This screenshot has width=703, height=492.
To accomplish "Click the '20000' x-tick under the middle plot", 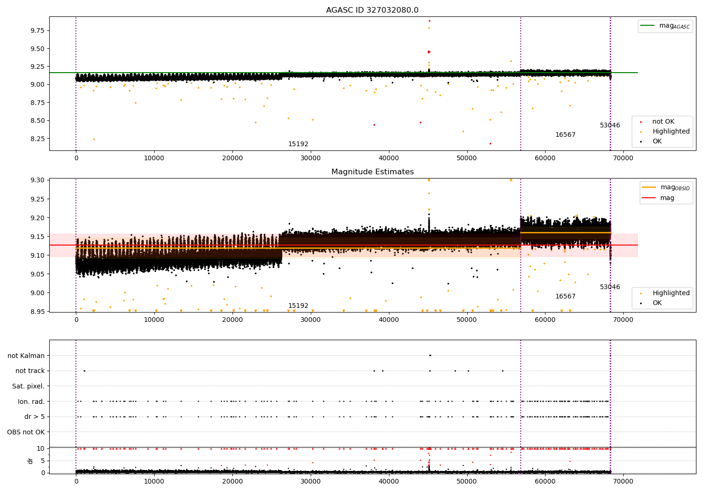I will [232, 320].
